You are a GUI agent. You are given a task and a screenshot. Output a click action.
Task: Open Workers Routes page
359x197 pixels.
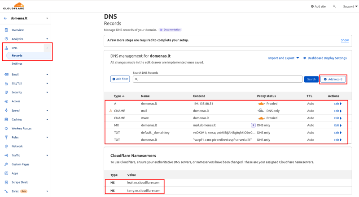click(22, 128)
